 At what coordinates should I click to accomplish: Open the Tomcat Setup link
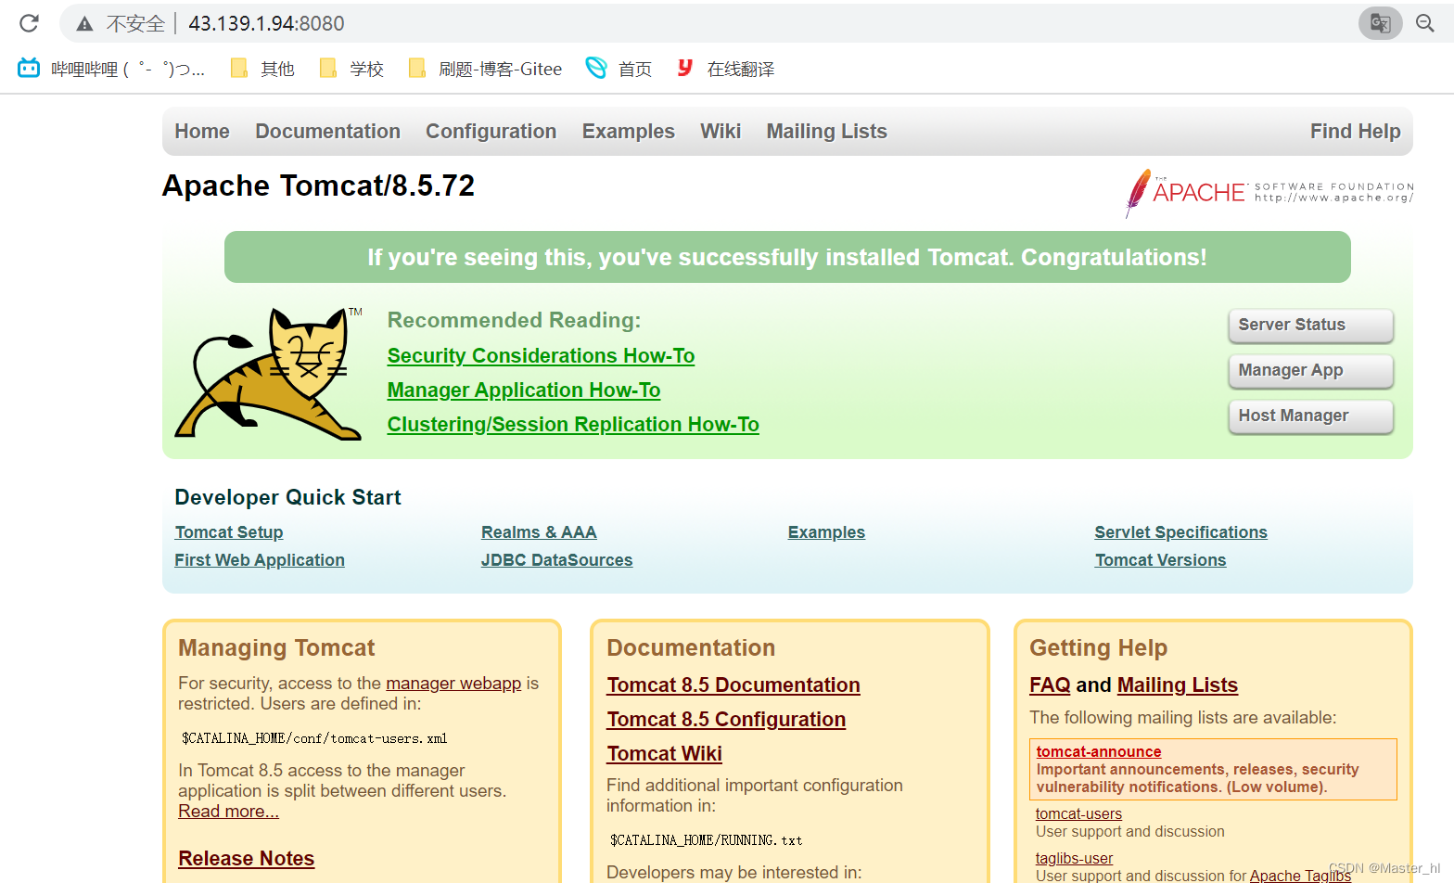click(x=229, y=532)
